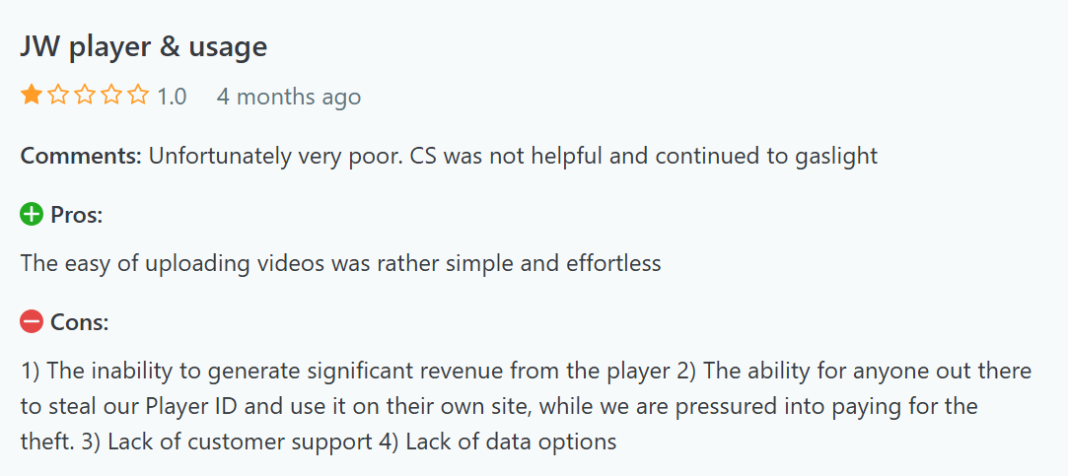Click the review title "JW player & usage"

(144, 46)
